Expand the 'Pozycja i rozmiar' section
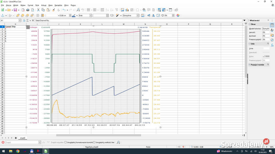 pos(249,65)
